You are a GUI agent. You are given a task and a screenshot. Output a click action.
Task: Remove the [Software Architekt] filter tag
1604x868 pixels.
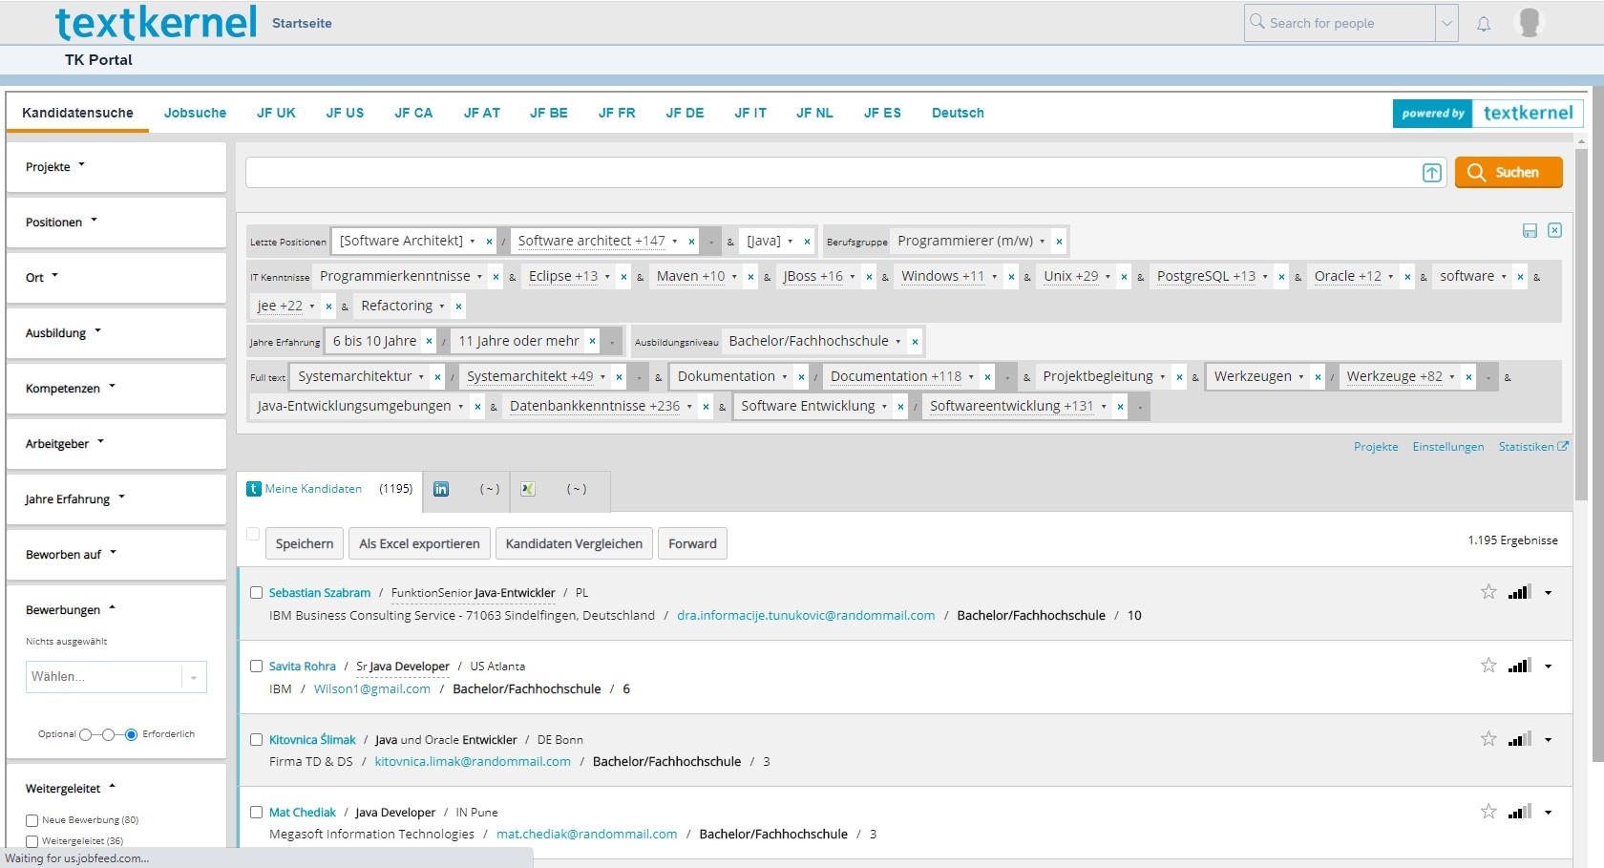click(489, 242)
